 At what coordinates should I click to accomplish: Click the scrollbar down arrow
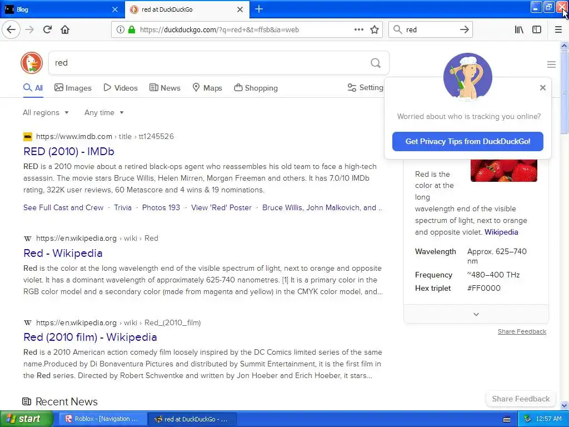pos(564,405)
